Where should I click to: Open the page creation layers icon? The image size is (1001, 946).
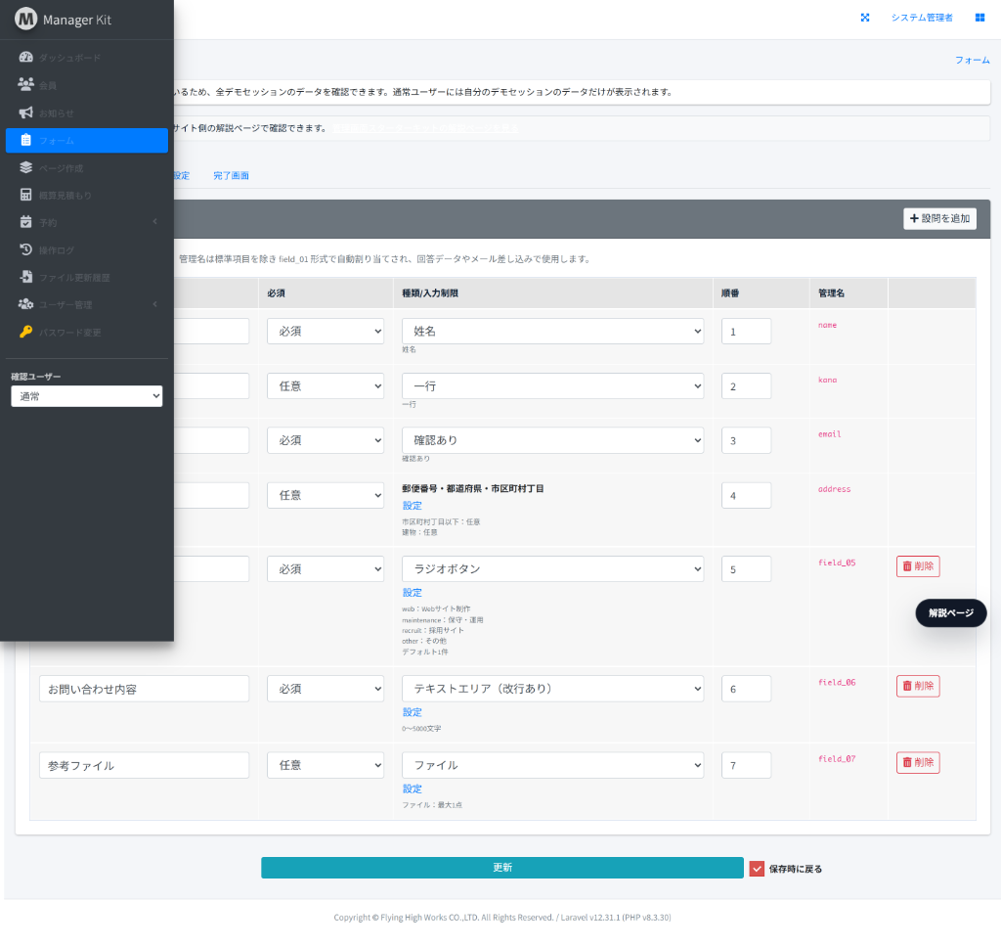coord(25,167)
